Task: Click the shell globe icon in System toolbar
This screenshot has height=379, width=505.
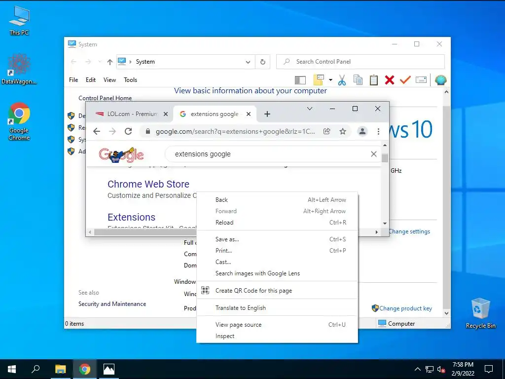Action: pyautogui.click(x=440, y=80)
